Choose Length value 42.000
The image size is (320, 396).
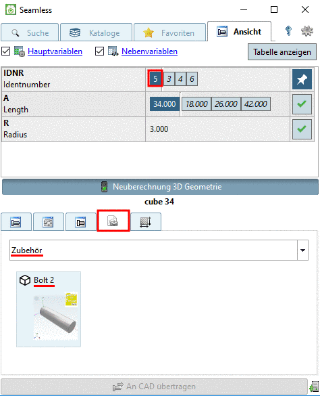point(256,104)
